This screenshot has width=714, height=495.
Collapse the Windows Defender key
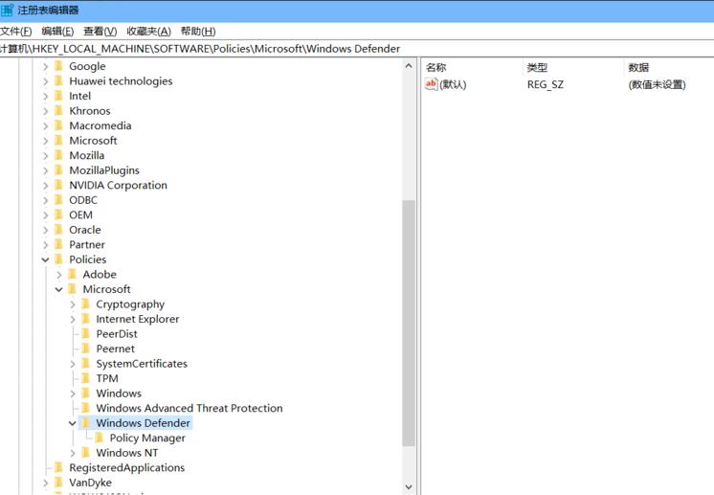[73, 423]
